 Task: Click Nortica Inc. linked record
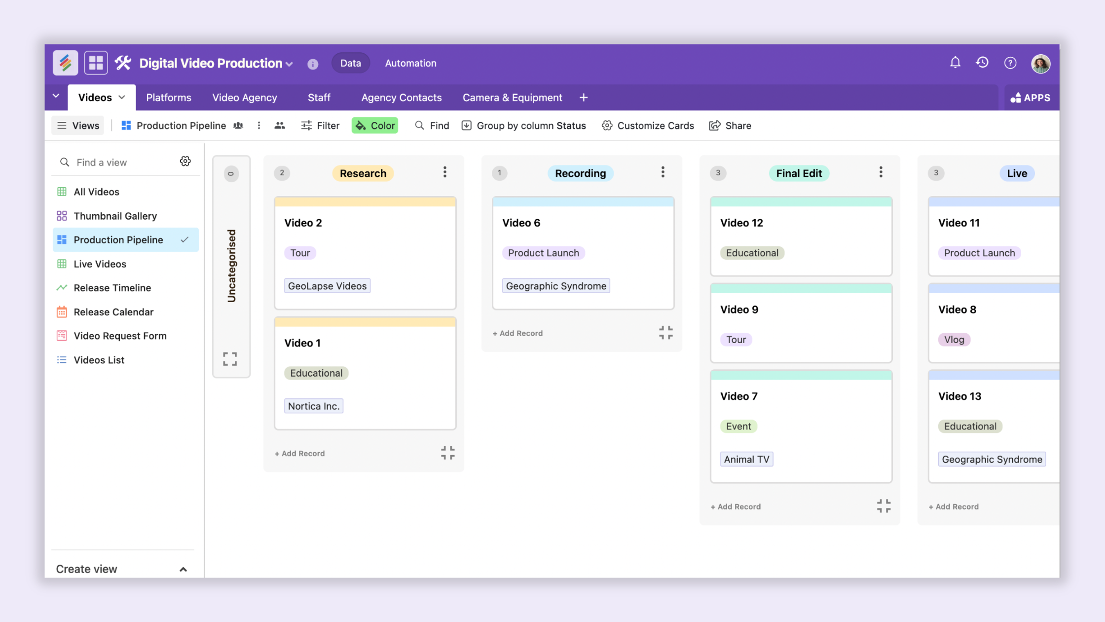point(314,406)
